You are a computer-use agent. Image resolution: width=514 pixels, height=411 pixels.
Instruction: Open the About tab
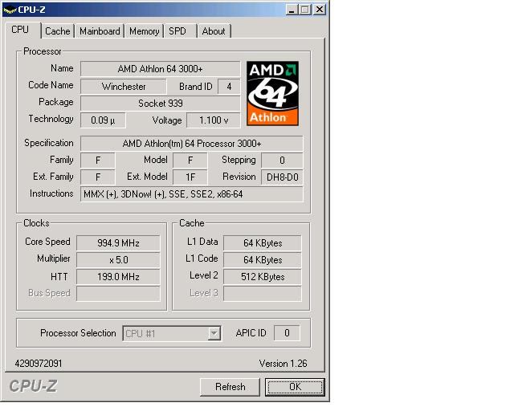pyautogui.click(x=214, y=31)
